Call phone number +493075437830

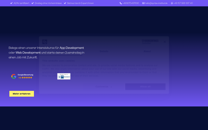(131, 3)
